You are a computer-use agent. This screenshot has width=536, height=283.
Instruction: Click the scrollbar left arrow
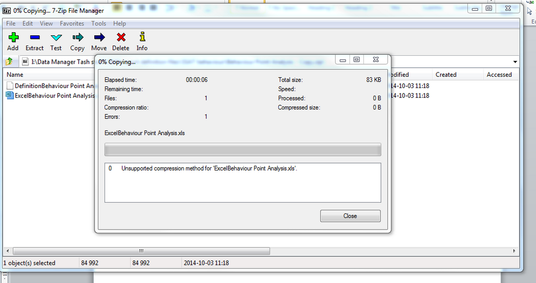tap(8, 251)
